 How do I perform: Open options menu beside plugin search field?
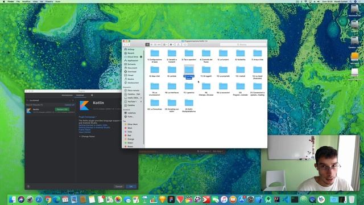click(73, 100)
